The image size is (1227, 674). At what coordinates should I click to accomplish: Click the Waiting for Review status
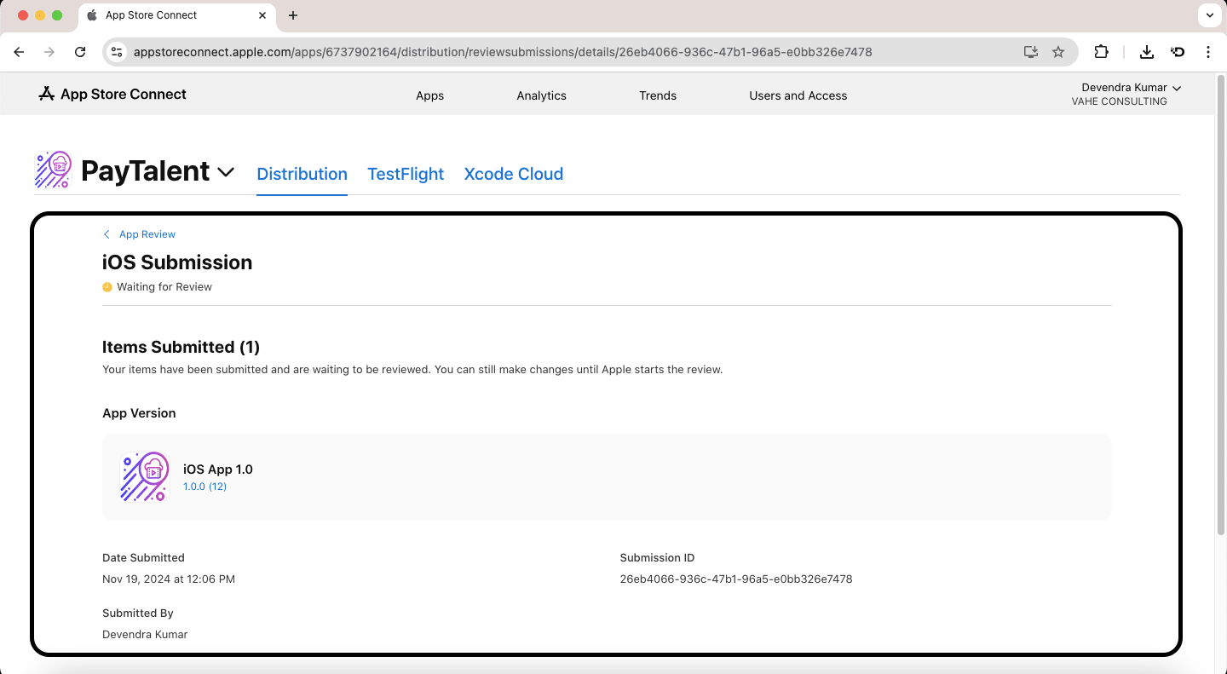[x=157, y=287]
